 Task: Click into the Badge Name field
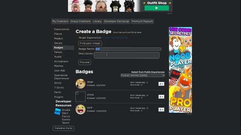128,49
